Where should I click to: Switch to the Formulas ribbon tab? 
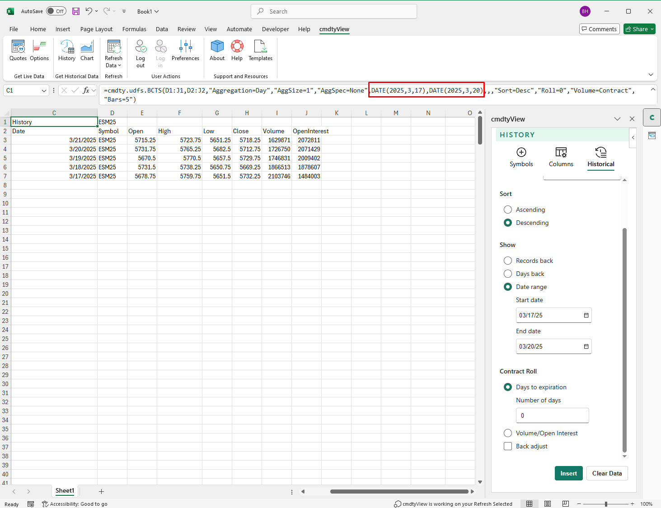pos(134,29)
